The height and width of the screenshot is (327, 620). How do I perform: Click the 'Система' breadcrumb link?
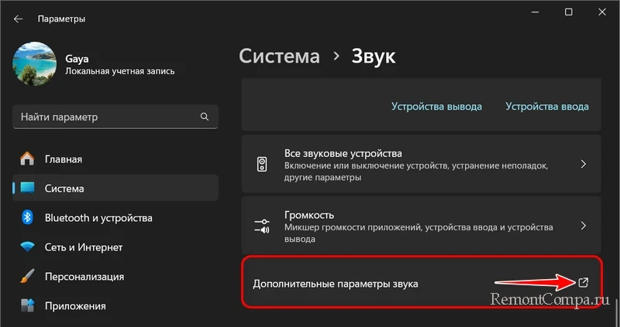(279, 56)
